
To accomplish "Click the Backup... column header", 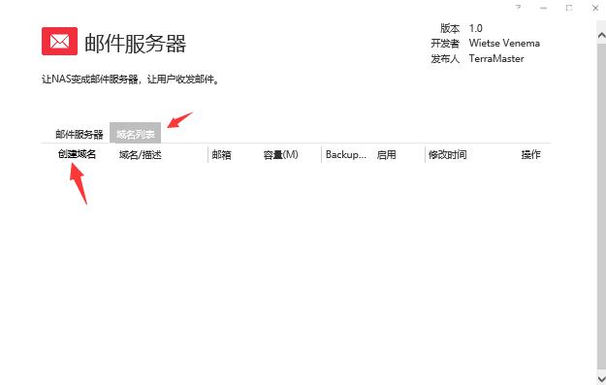I will pyautogui.click(x=346, y=154).
